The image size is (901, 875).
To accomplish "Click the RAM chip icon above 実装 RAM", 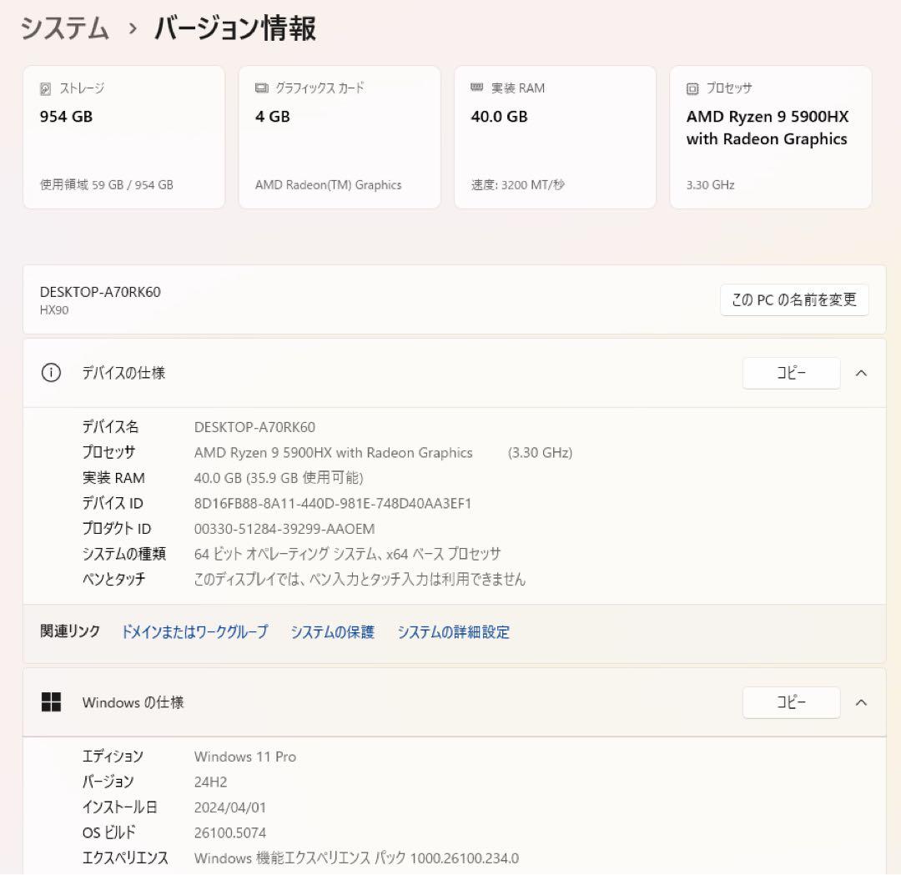I will pyautogui.click(x=477, y=88).
